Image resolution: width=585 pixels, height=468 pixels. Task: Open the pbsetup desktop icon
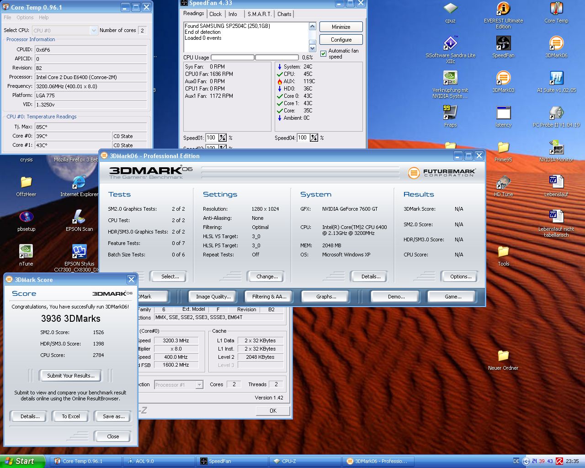click(26, 221)
